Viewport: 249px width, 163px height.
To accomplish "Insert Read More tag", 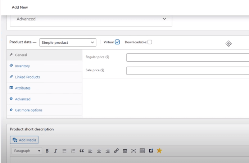I will point(125,151).
